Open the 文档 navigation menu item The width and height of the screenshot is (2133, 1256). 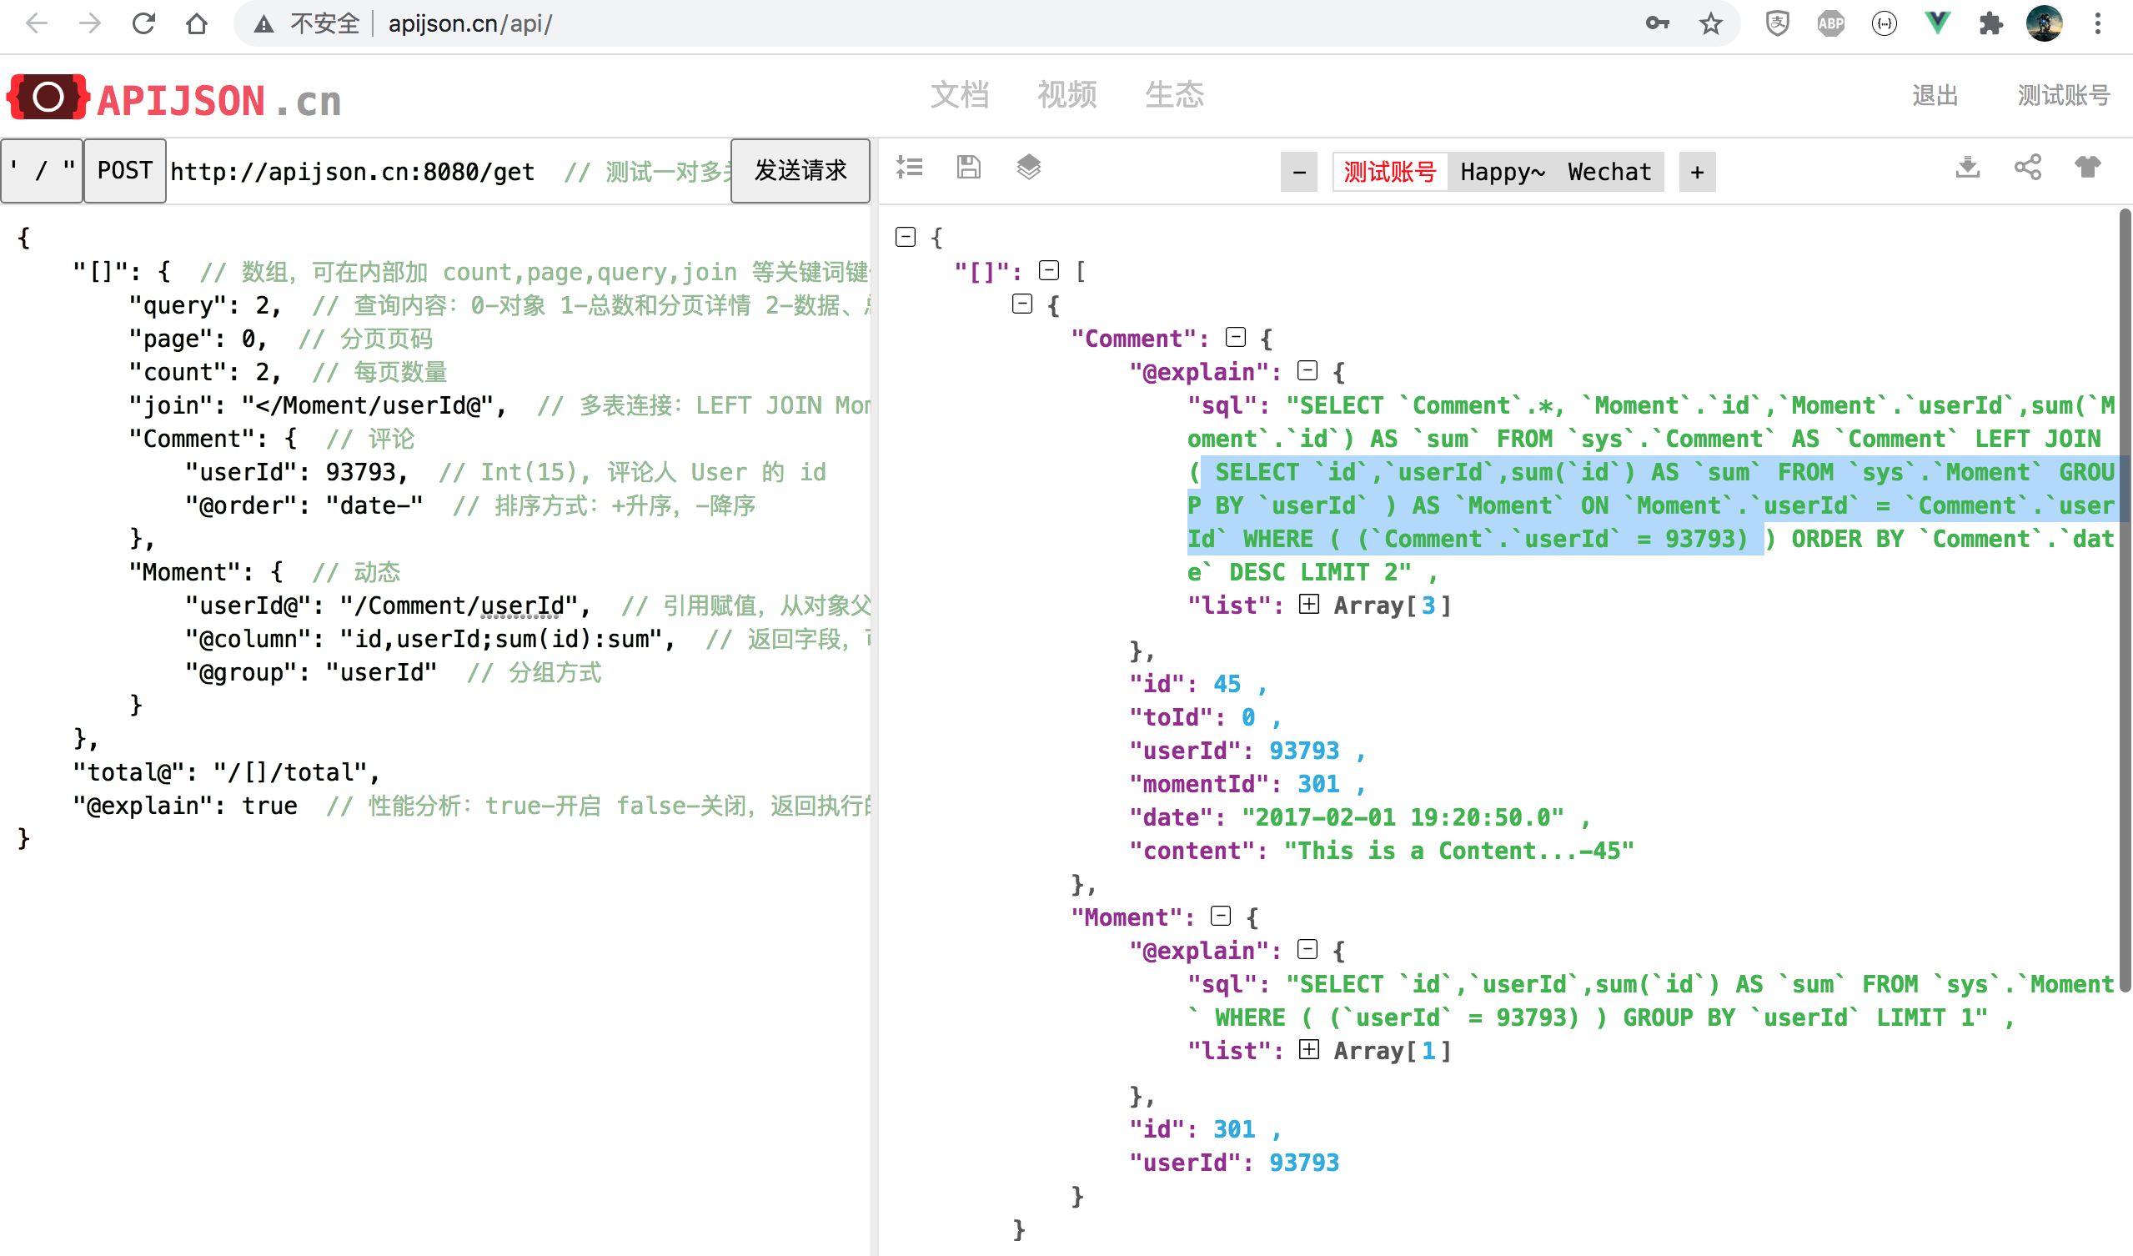point(959,95)
